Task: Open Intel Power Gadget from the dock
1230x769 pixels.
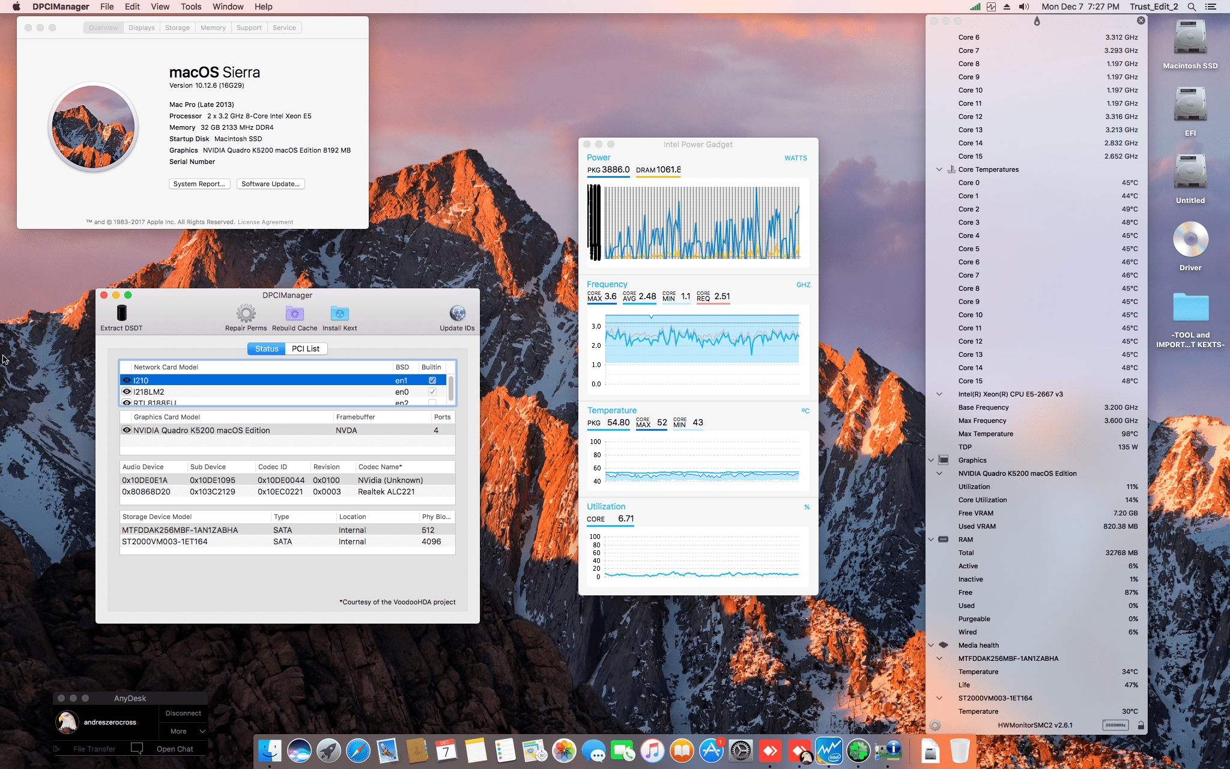Action: click(x=829, y=750)
